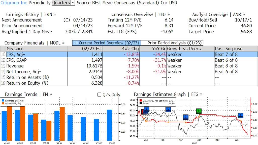Click the Q2/23 Est column header
Screen dimensions: 258x145
[85, 49]
